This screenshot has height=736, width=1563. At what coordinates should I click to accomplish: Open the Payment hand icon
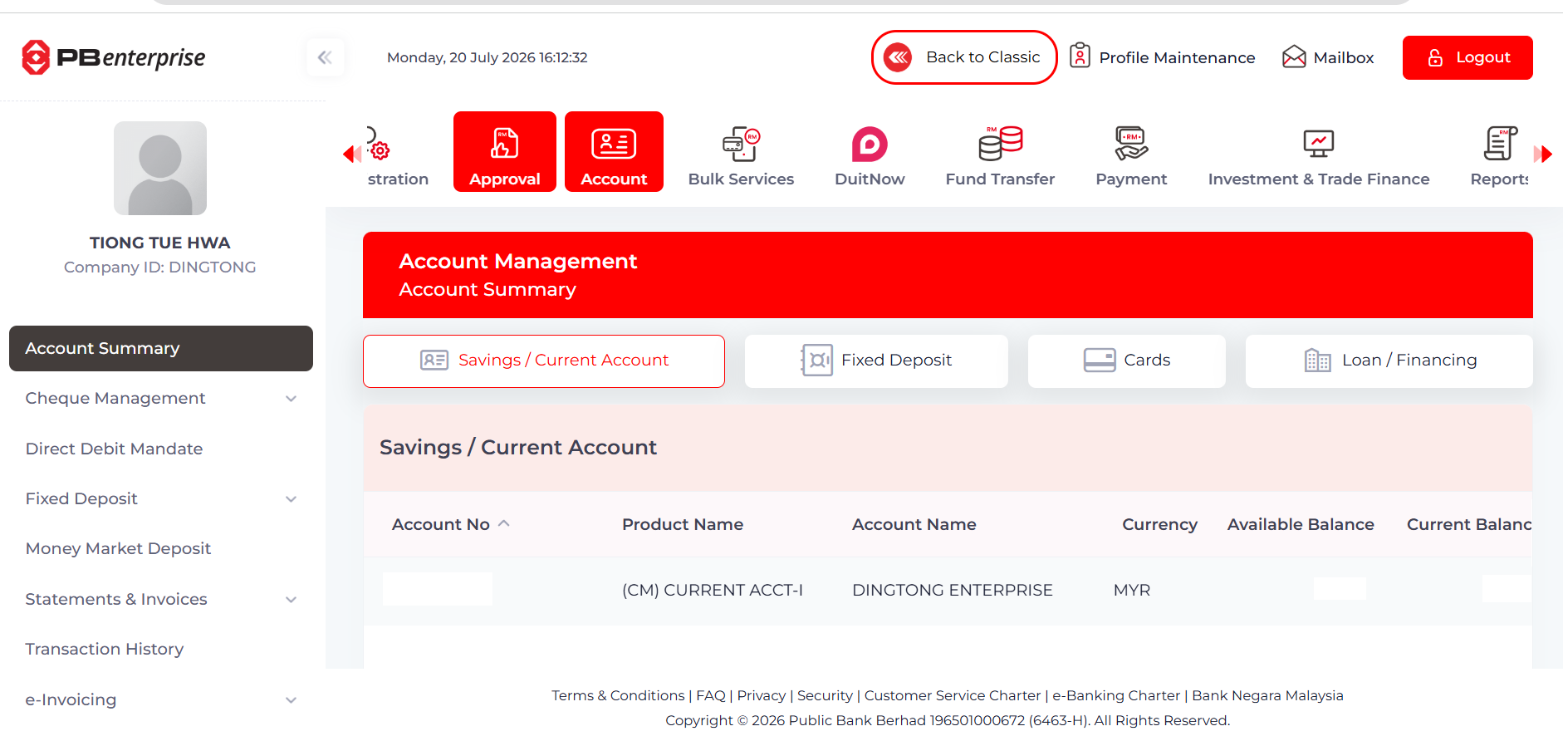click(1131, 143)
